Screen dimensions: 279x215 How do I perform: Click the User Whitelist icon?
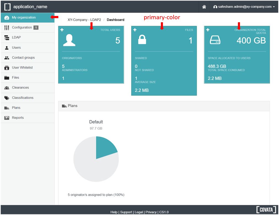pyautogui.click(x=7, y=68)
